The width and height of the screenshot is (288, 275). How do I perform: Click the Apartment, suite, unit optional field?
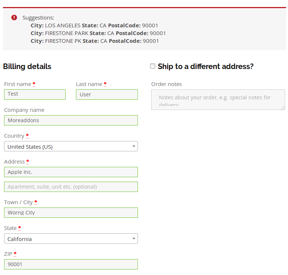point(71,187)
